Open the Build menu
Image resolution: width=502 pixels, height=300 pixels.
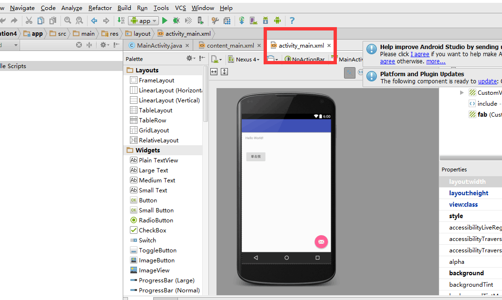coord(124,8)
